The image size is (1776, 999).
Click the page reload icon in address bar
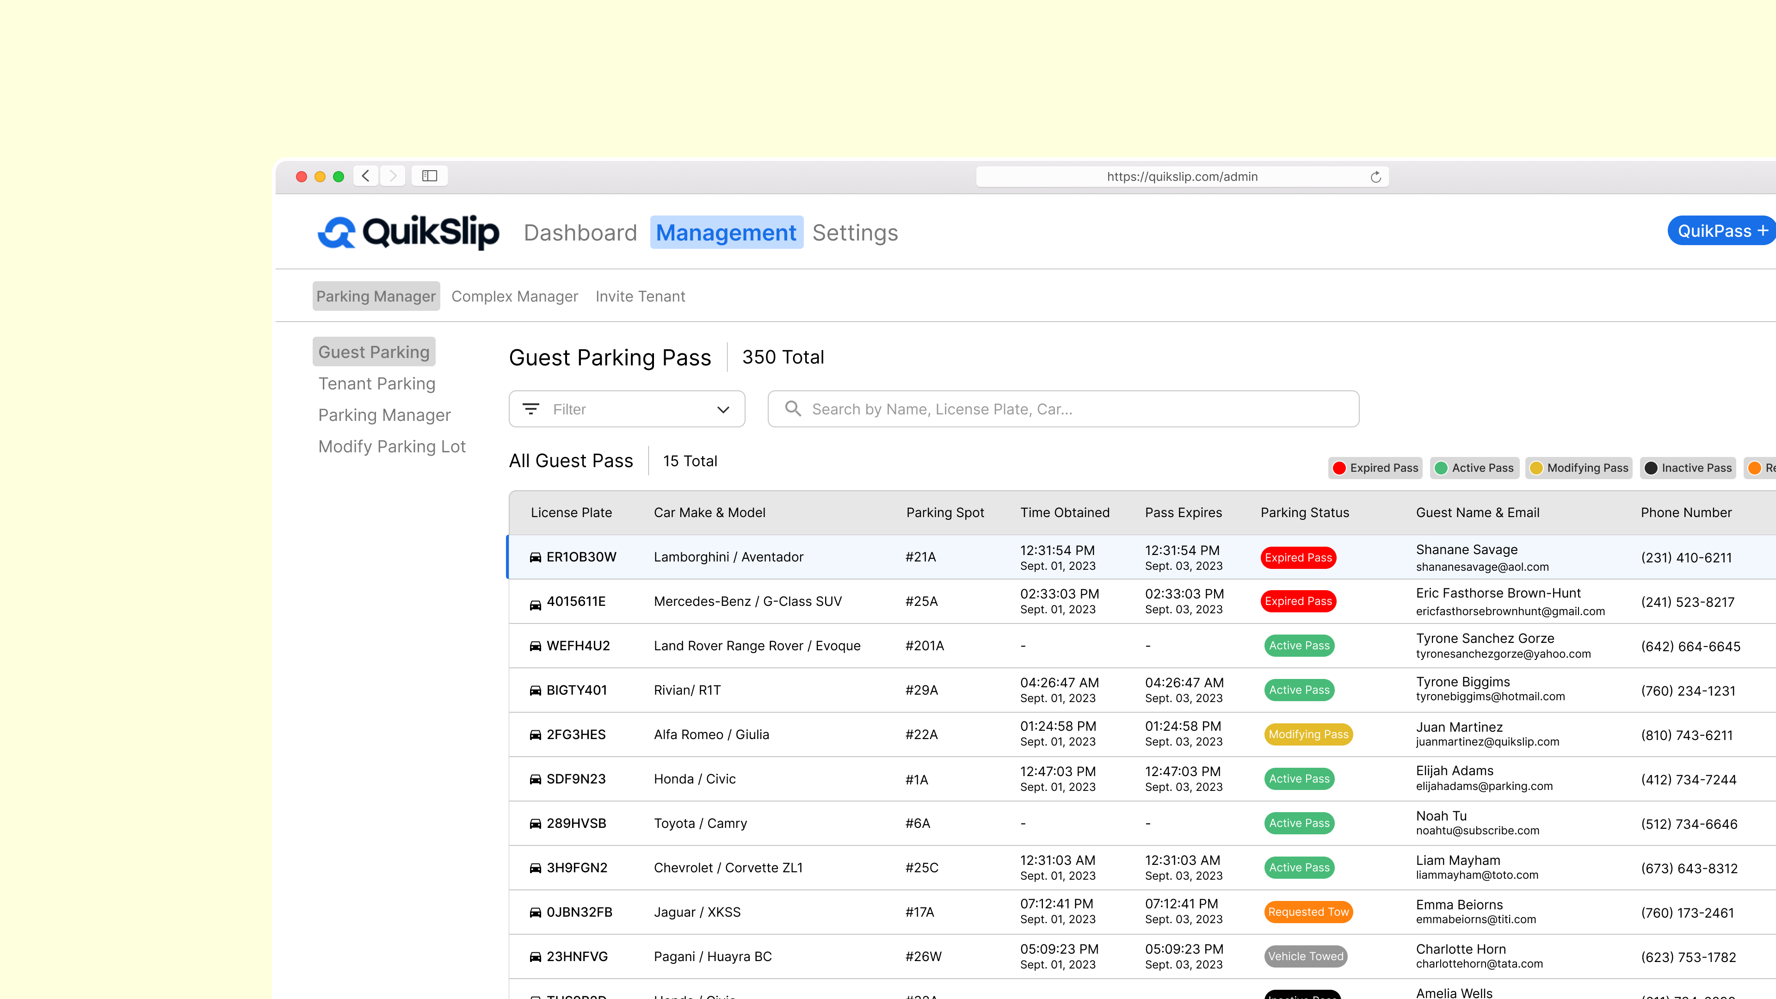(x=1375, y=177)
